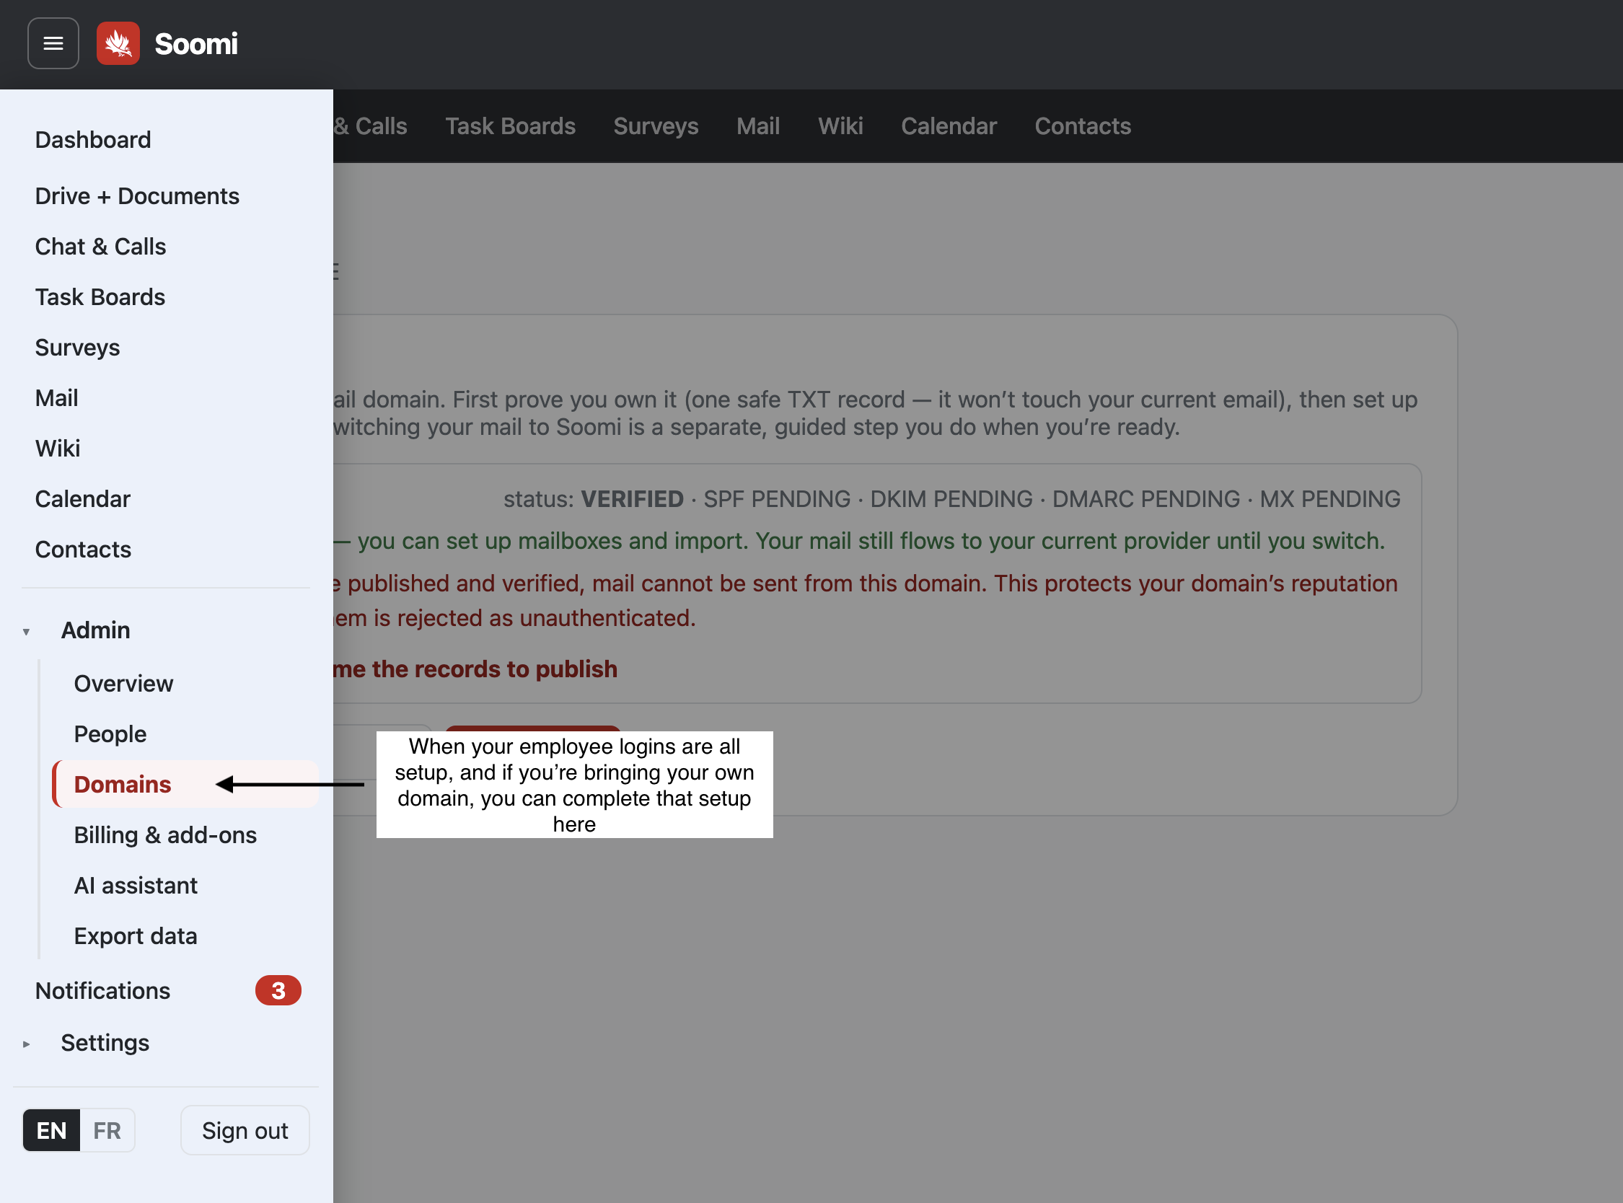Screen dimensions: 1623x1203
Task: Open Wiki tab in top navigation
Action: pos(840,126)
